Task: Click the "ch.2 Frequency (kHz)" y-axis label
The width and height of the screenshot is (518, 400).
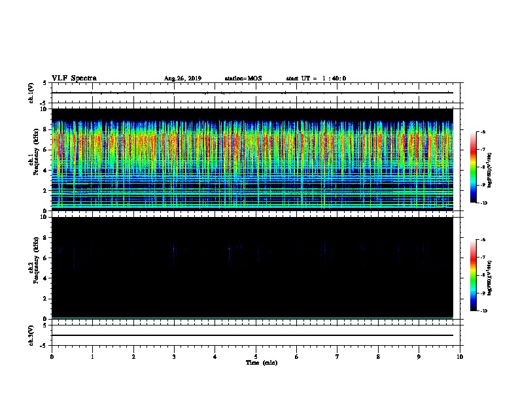Action: [34, 260]
